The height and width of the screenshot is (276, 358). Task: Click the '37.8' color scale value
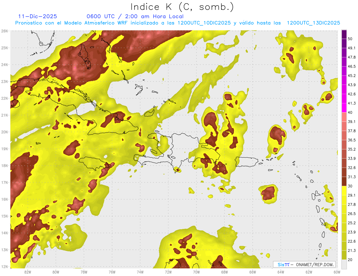click(352, 131)
